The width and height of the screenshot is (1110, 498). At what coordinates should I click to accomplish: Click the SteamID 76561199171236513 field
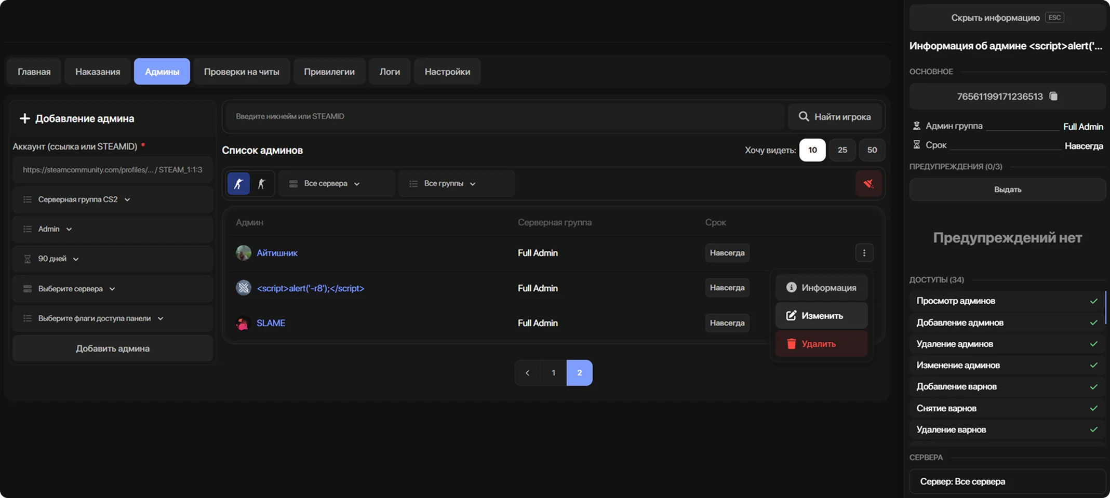[x=1008, y=97]
